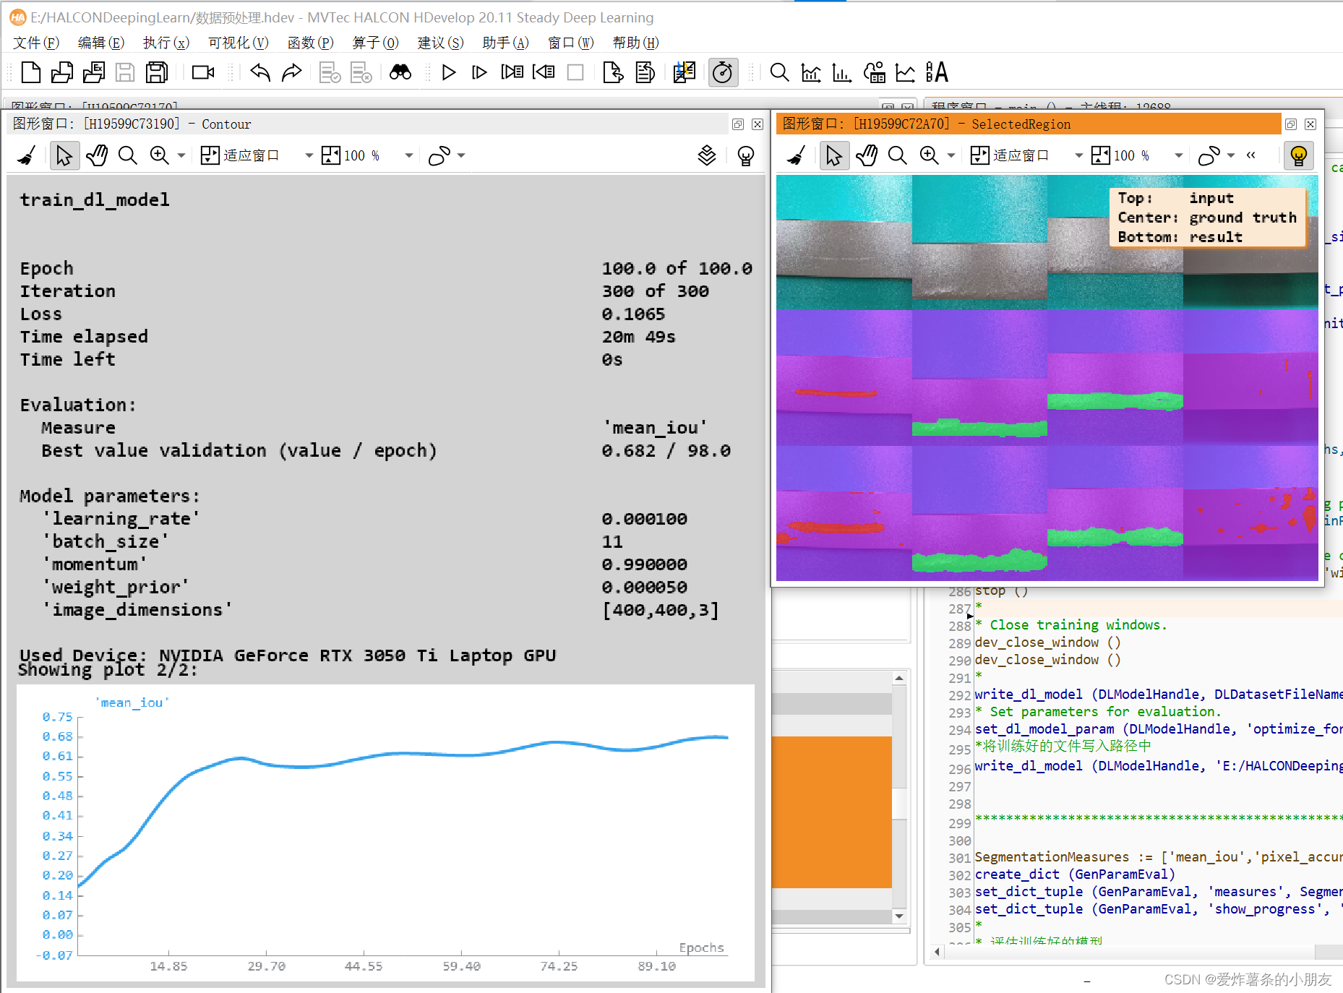Screen dimensions: 1343x993
Task: Select the arrow pointer in SelectedRegion window
Action: (833, 155)
